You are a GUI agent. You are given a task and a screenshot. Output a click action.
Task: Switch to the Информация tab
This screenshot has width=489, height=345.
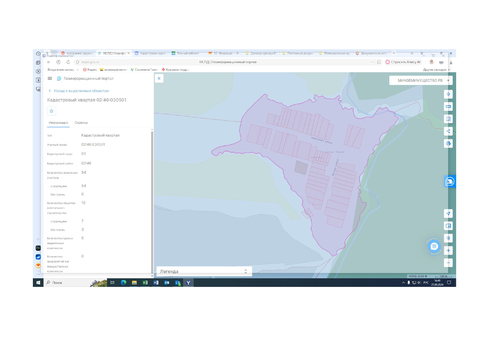58,123
